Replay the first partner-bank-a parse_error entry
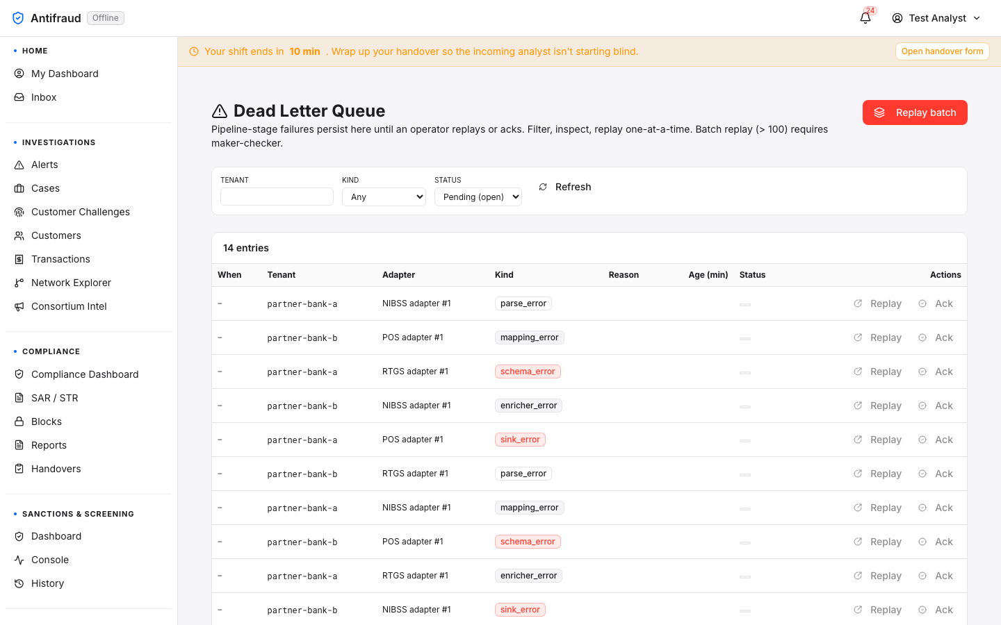1001x625 pixels. pyautogui.click(x=877, y=303)
